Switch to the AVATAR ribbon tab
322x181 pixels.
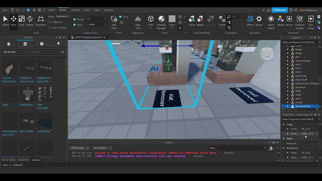(75, 10)
